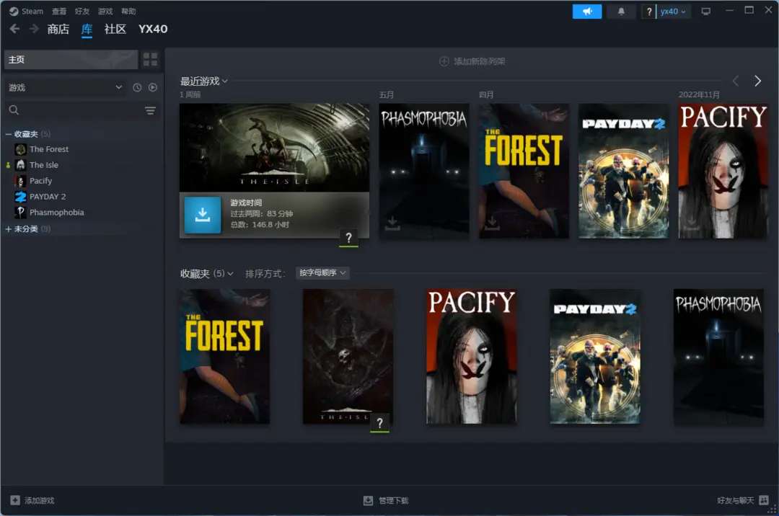Open 好友与聊天 friends and chat
This screenshot has width=779, height=516.
(x=743, y=500)
